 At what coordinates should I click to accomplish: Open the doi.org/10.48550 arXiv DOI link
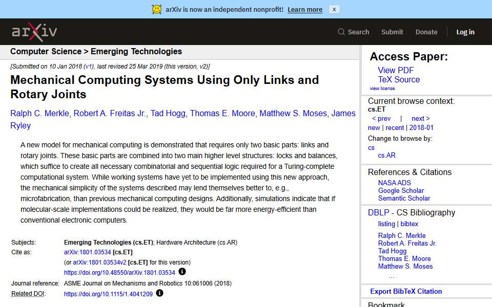[x=119, y=273]
